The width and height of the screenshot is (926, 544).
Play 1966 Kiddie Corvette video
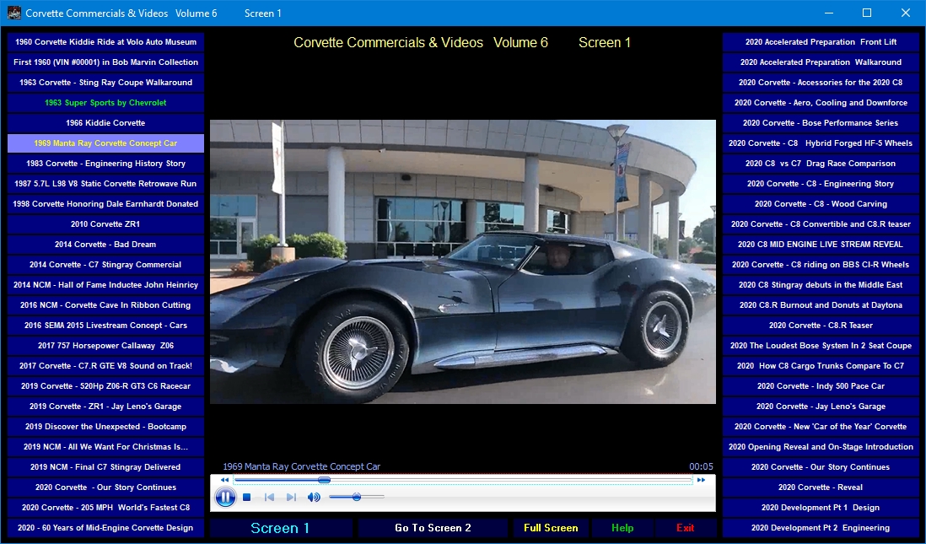[105, 123]
